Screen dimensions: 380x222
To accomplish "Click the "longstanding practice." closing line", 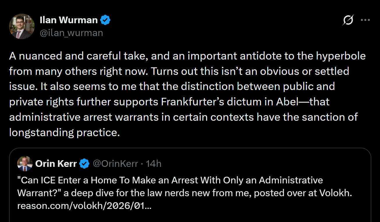I will (64, 132).
